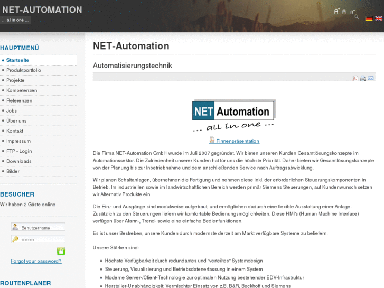The width and height of the screenshot is (384, 288).
Task: Open the Firmenpräsentation link
Action: 238,141
